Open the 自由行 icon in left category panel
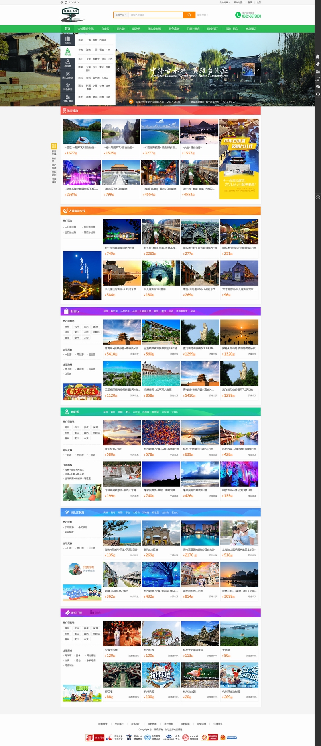The height and width of the screenshot is (746, 321). coord(68,40)
